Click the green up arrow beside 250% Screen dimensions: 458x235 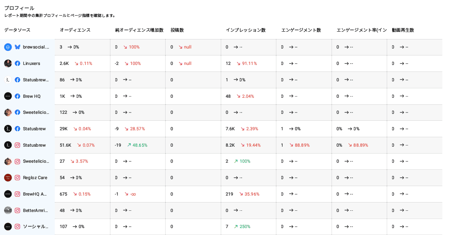point(236,227)
